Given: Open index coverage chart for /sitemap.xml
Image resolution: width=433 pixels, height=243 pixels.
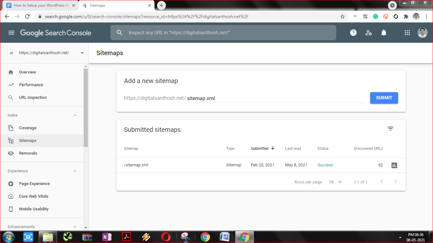Looking at the screenshot, I should pos(394,165).
